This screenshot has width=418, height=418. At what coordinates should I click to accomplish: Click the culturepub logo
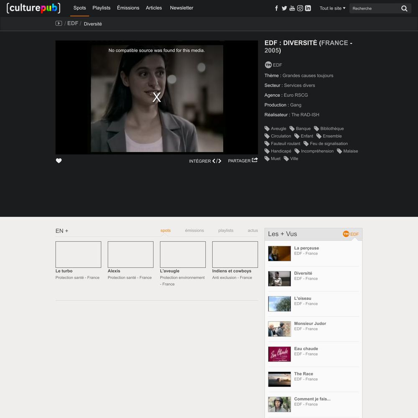[33, 8]
